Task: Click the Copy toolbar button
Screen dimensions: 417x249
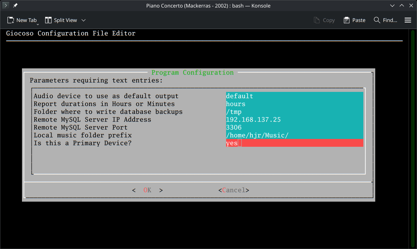Action: 324,20
